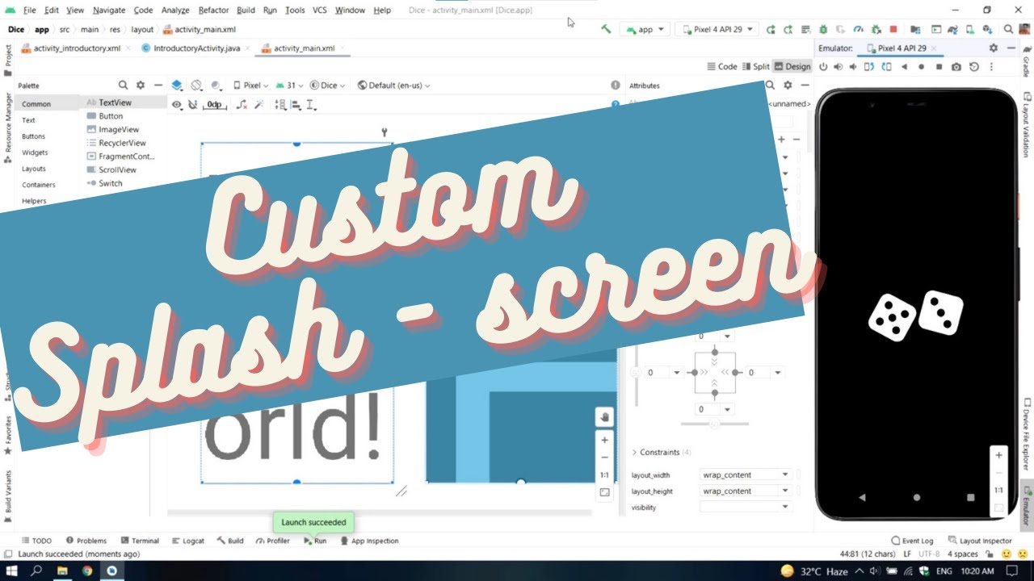This screenshot has width=1034, height=581.
Task: Click the Windows Start button
Action: coord(12,571)
